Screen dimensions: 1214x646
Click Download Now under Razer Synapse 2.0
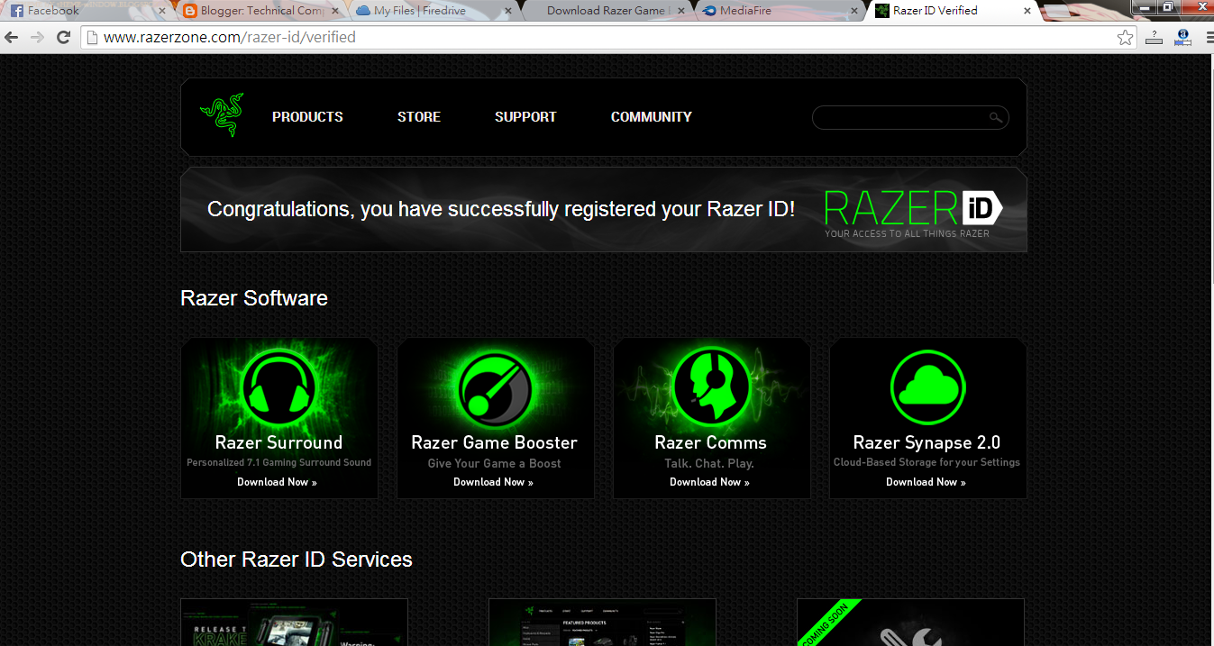(926, 482)
